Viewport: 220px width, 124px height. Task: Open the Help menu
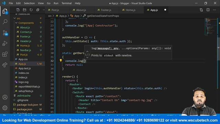pyautogui.click(x=78, y=3)
